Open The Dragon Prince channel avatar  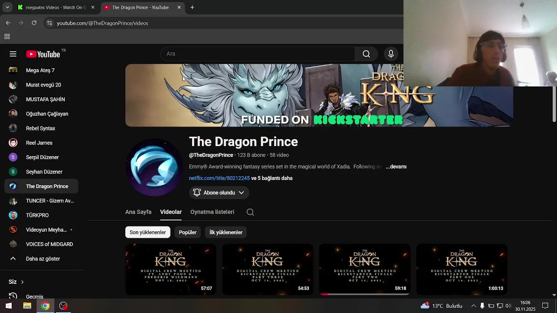click(154, 167)
